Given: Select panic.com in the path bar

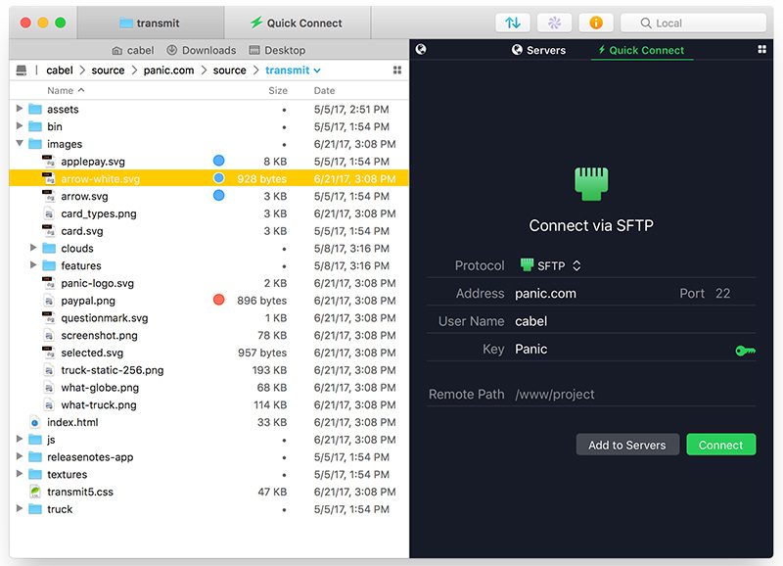Looking at the screenshot, I should click(x=168, y=71).
